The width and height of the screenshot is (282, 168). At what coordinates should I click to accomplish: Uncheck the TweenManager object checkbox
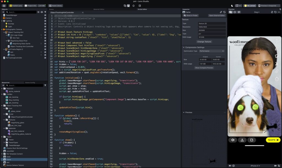point(45,15)
